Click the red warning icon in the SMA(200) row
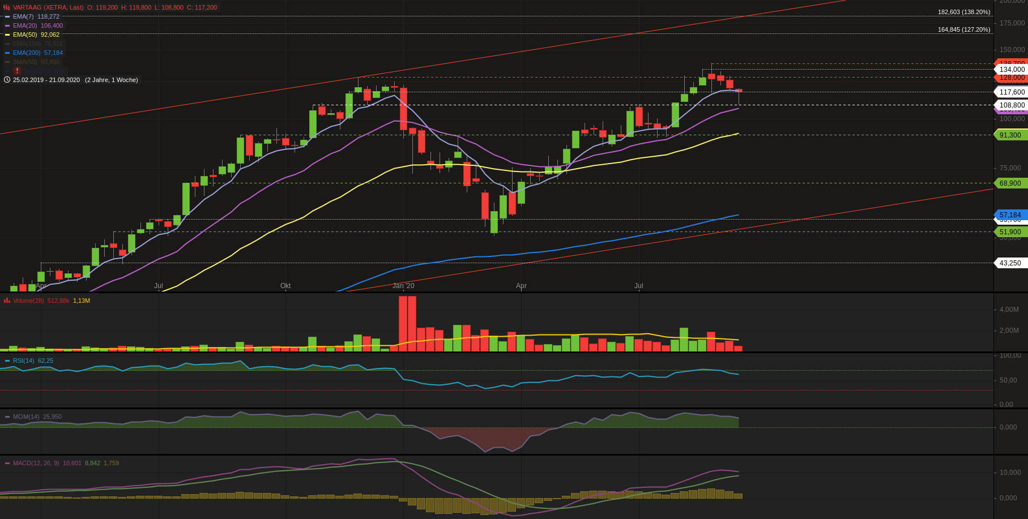This screenshot has height=519, width=1028. 18,71
